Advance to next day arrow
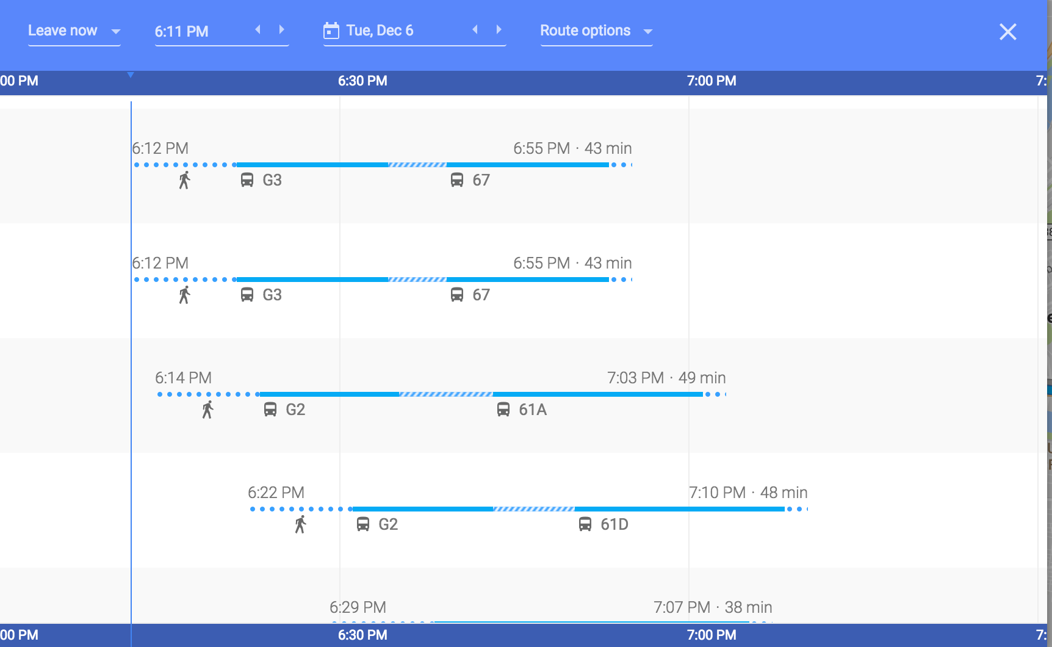 [499, 30]
